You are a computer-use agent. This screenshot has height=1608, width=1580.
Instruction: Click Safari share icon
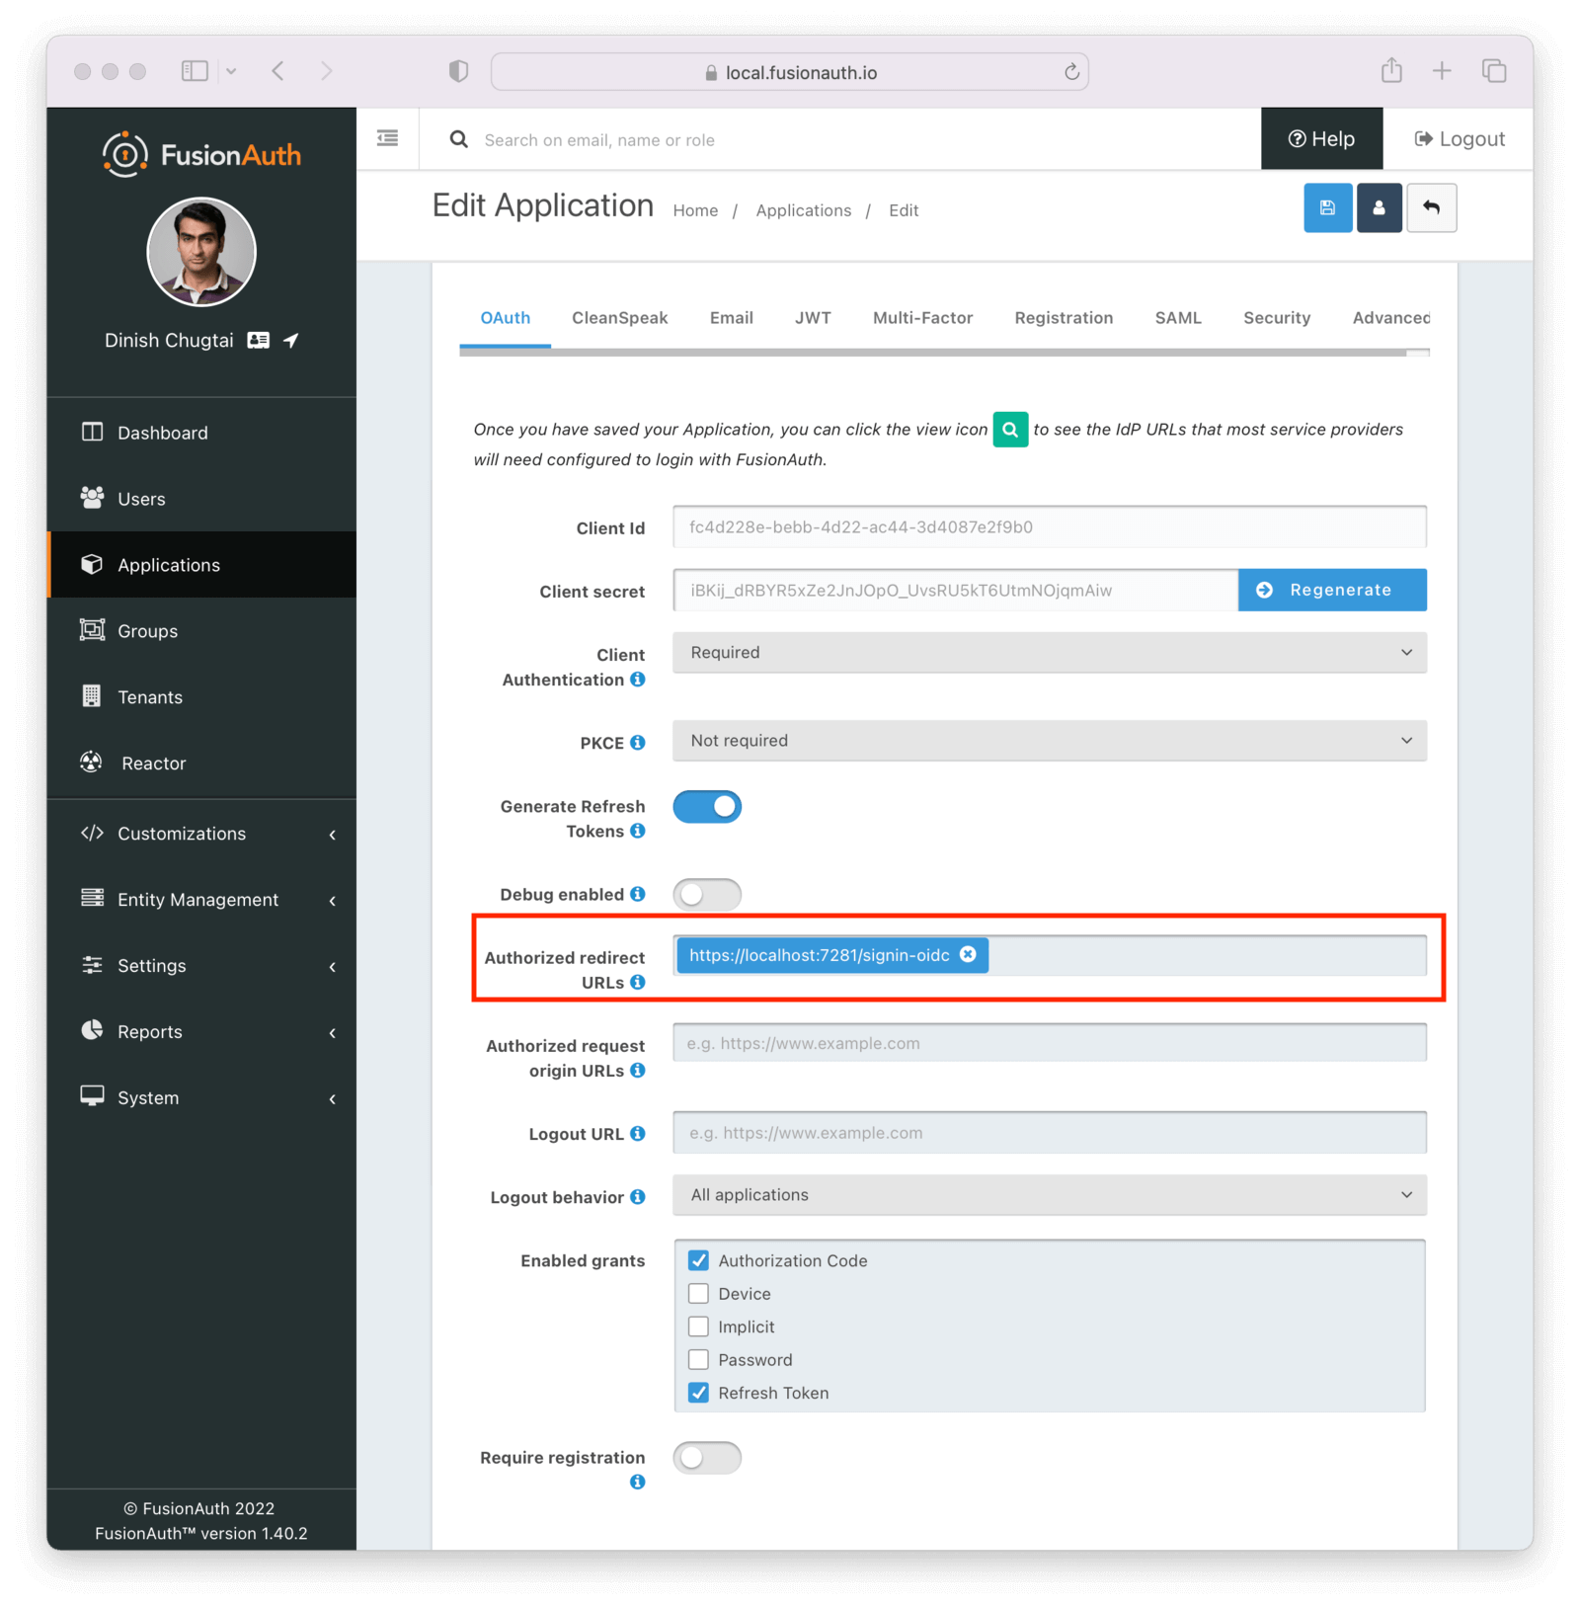tap(1391, 70)
